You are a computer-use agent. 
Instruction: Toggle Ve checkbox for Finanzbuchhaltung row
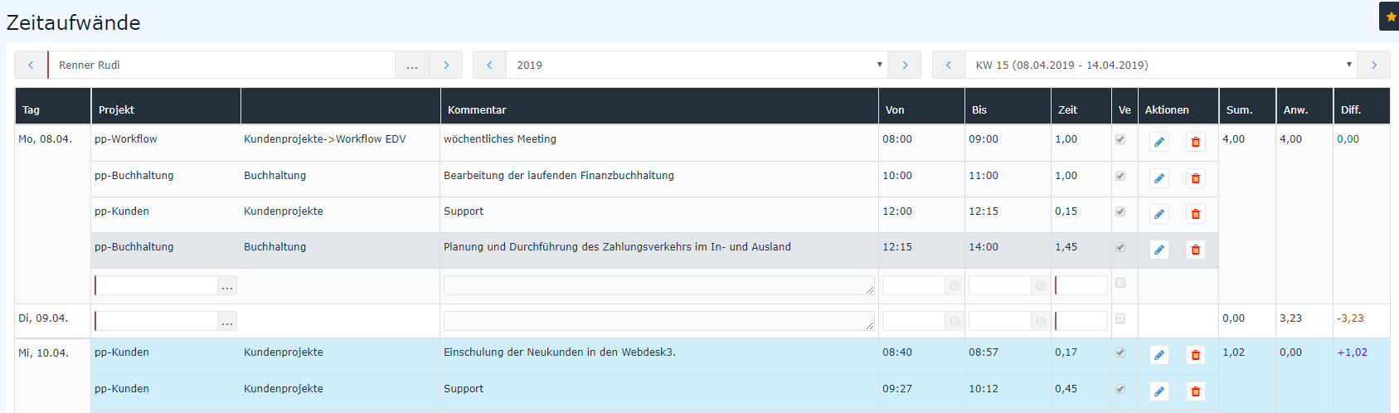point(1120,176)
